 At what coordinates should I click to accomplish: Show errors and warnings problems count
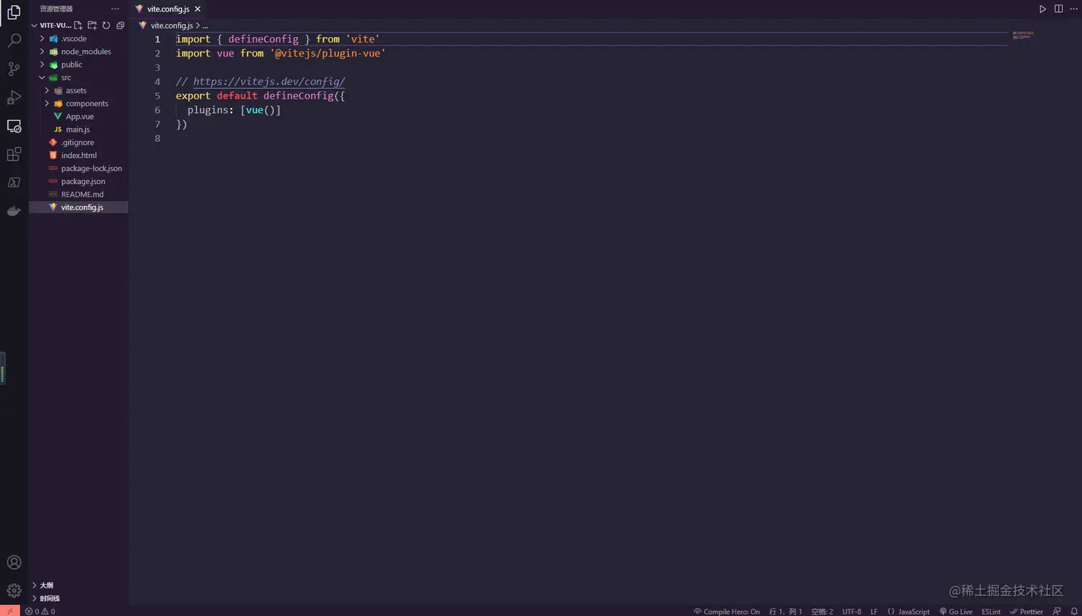pyautogui.click(x=40, y=611)
